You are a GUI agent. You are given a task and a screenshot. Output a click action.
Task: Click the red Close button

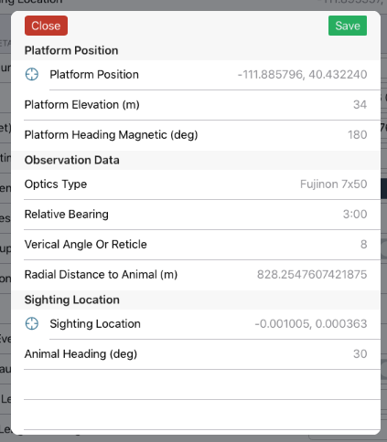click(46, 26)
